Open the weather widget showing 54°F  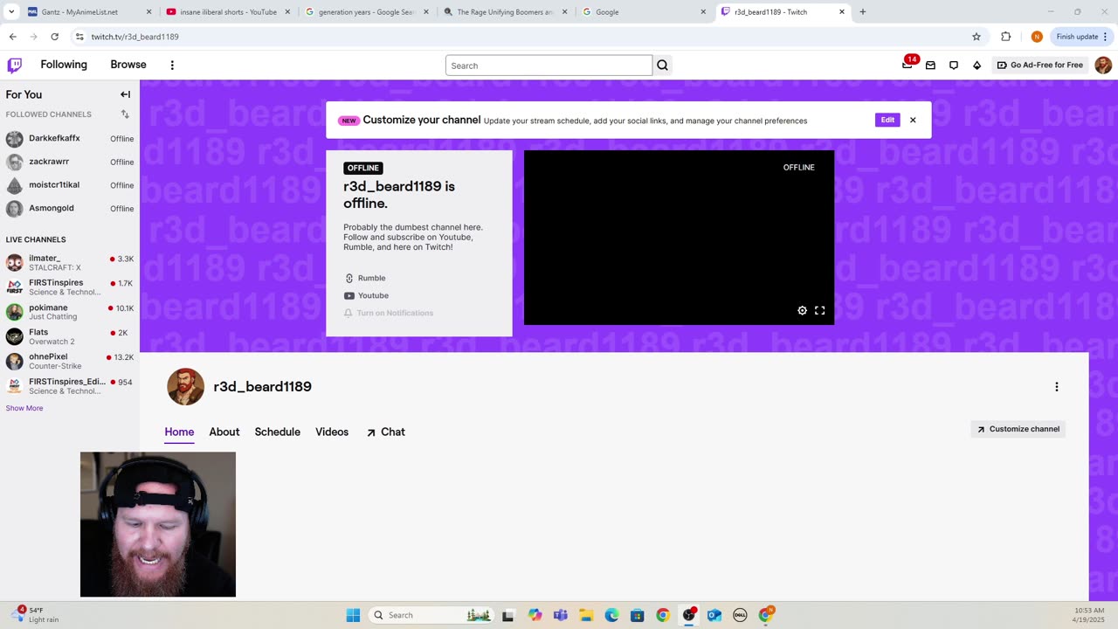35,615
